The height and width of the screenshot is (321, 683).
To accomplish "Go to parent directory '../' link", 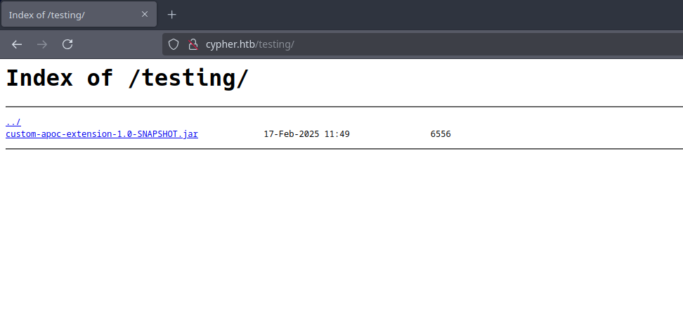I will (x=13, y=122).
